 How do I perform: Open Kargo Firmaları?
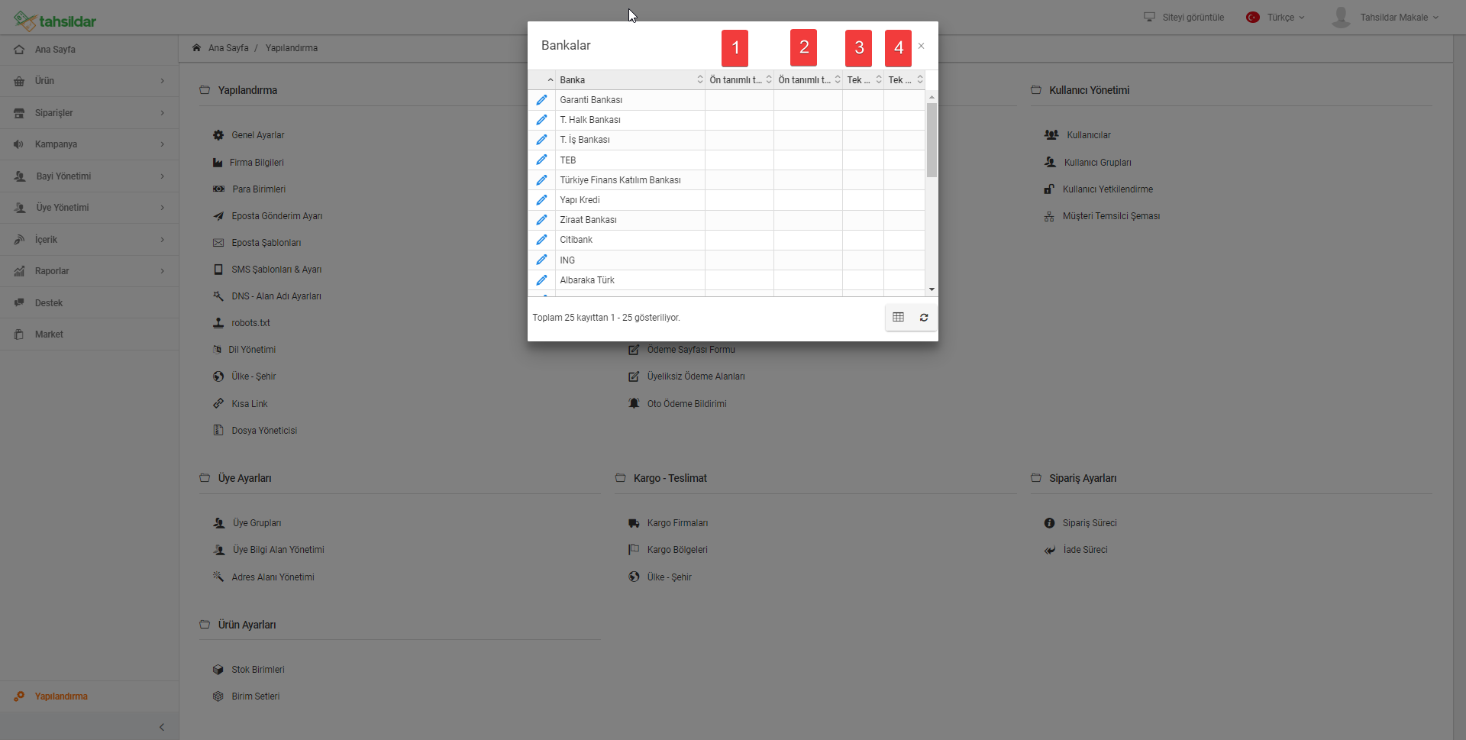click(677, 523)
